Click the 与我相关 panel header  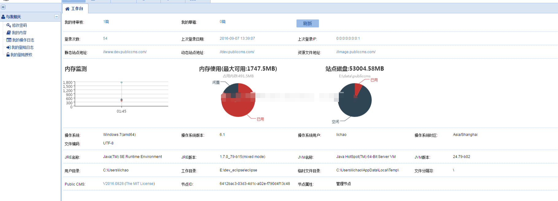pos(30,17)
